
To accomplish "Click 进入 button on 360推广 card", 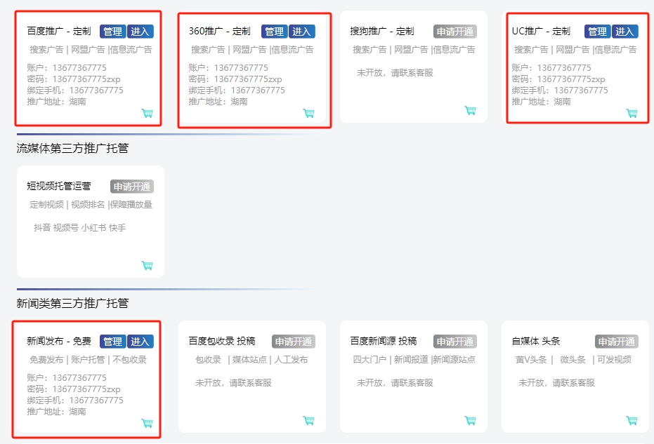I will (x=301, y=32).
